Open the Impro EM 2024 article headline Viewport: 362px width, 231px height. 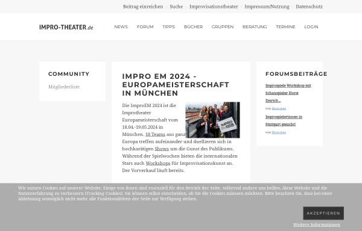[176, 85]
